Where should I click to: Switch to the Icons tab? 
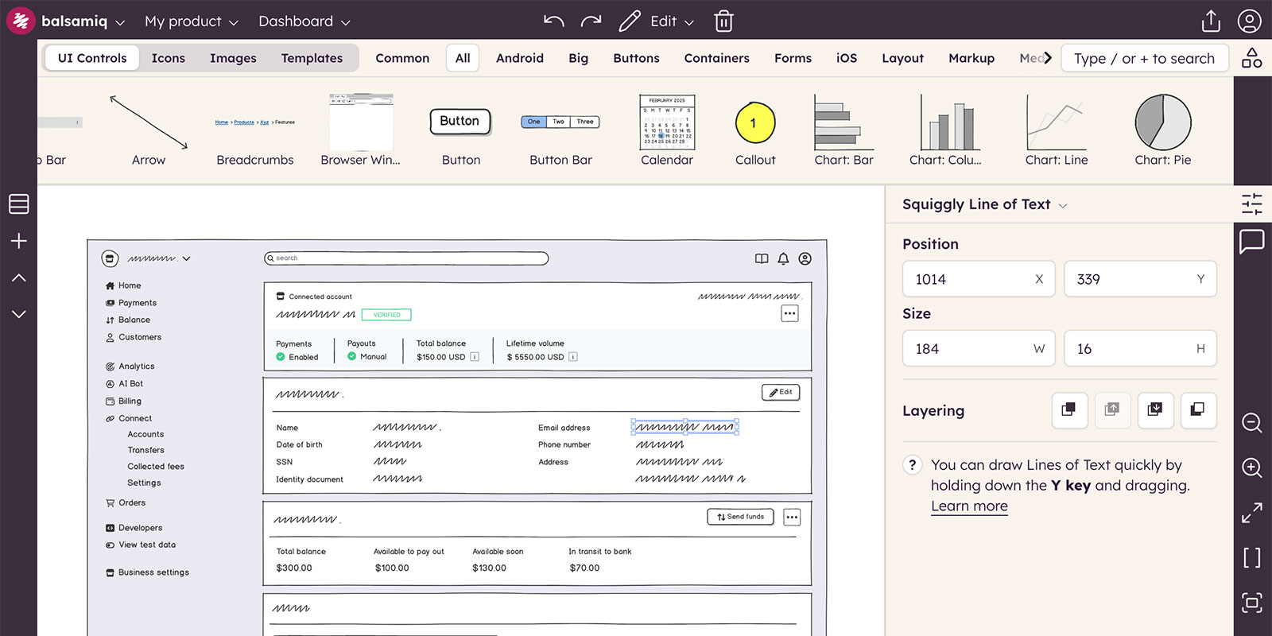[x=168, y=58]
